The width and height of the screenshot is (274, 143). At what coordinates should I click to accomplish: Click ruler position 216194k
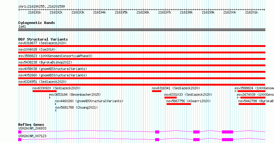pos(99,12)
